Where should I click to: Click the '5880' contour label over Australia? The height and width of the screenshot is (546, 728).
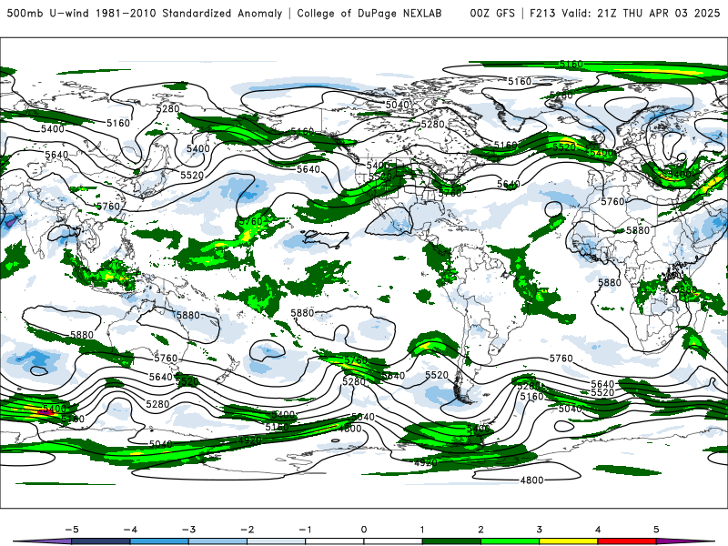(188, 315)
